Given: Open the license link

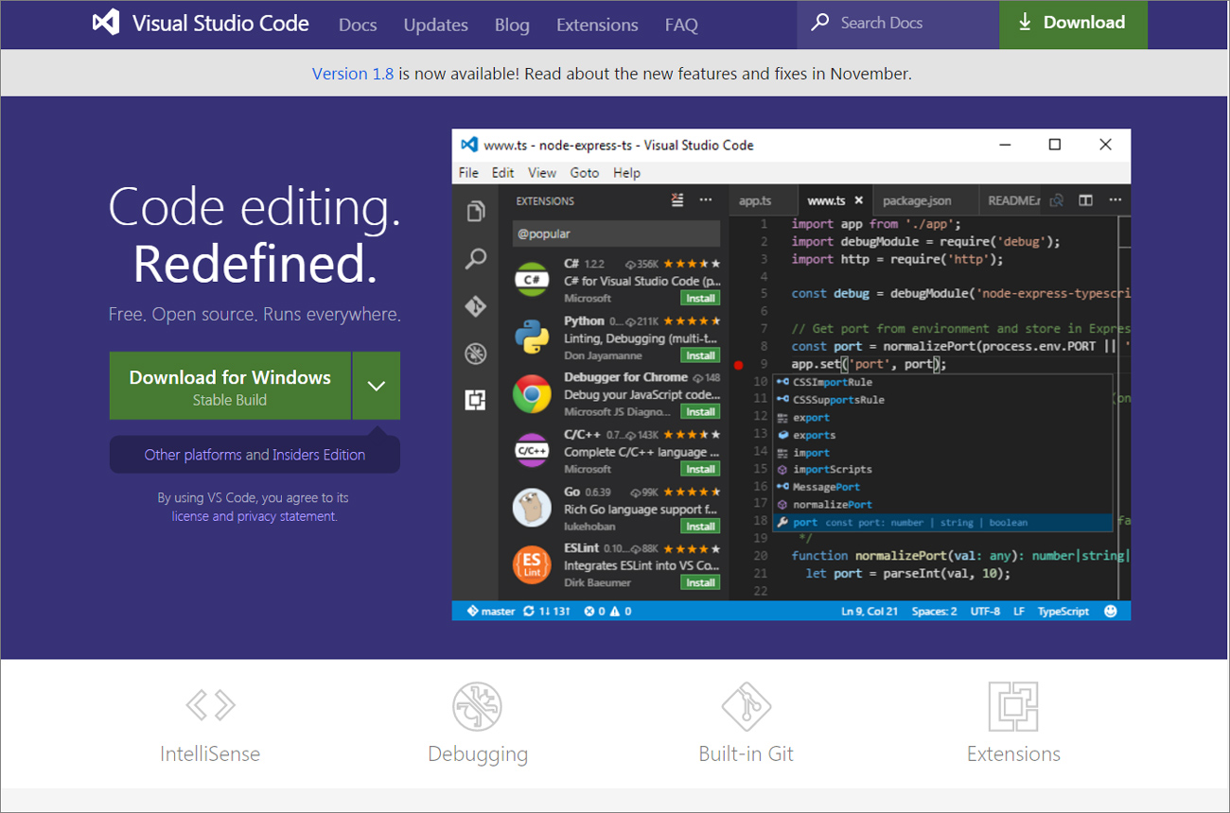Looking at the screenshot, I should tap(190, 516).
